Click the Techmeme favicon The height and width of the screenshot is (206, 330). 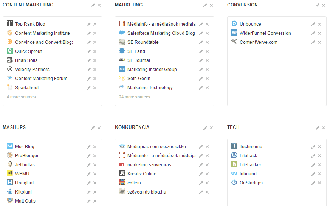click(x=234, y=146)
